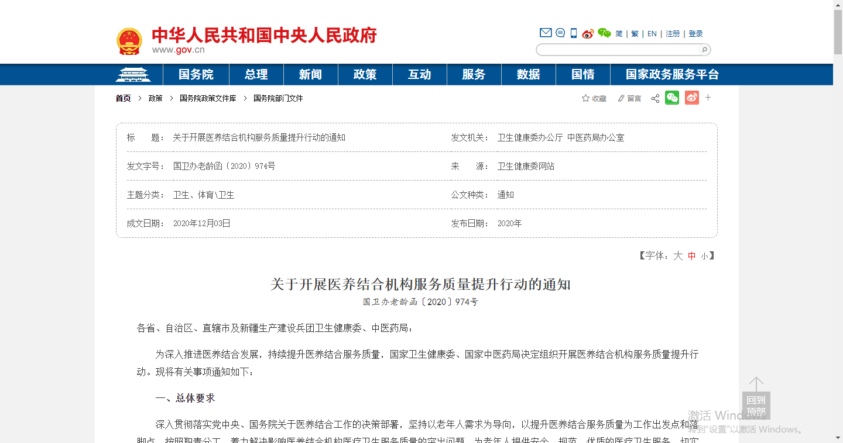
Task: Click the Tiananmen gate home icon
Action: pos(133,75)
